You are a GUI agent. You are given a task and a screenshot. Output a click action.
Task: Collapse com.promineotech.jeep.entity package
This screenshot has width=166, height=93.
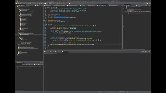point(18,16)
